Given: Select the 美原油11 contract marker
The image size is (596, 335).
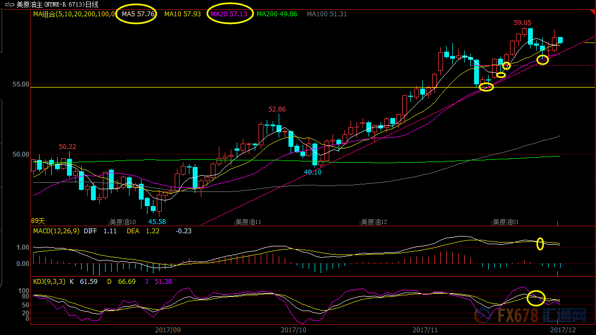Looking at the screenshot, I should point(248,222).
